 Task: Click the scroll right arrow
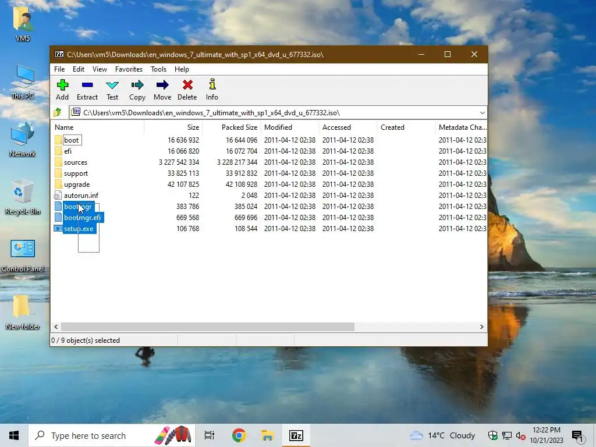tap(481, 327)
